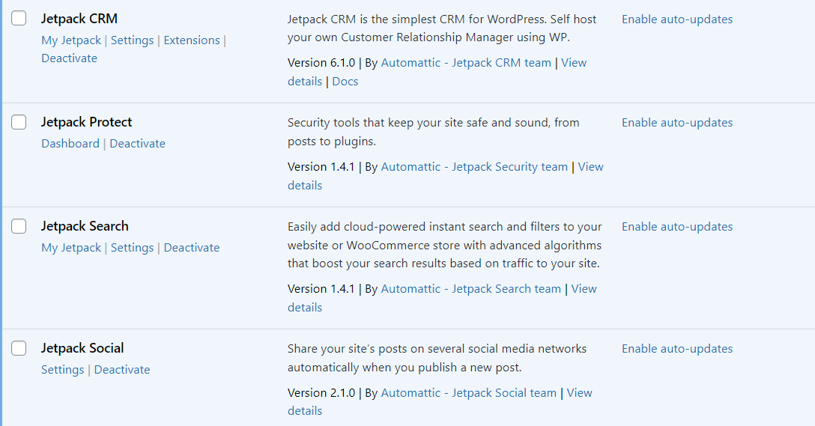Click the Jetpack Search description text
The image size is (815, 426).
tap(445, 246)
